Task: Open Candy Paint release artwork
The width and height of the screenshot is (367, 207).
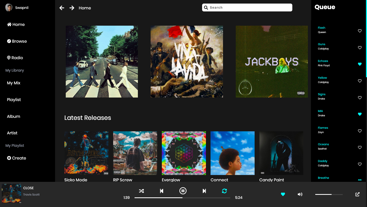Action: pos(281,153)
